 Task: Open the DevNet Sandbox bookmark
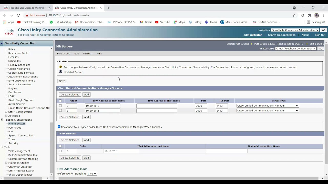(266, 22)
